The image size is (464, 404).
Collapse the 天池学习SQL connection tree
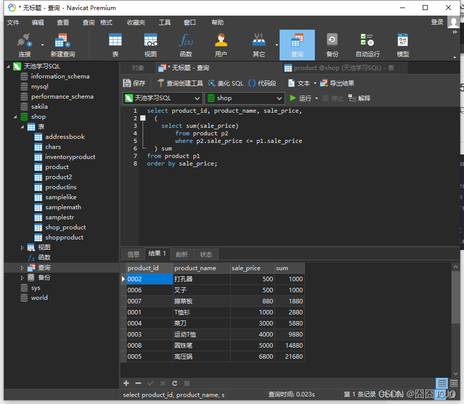tap(8, 66)
